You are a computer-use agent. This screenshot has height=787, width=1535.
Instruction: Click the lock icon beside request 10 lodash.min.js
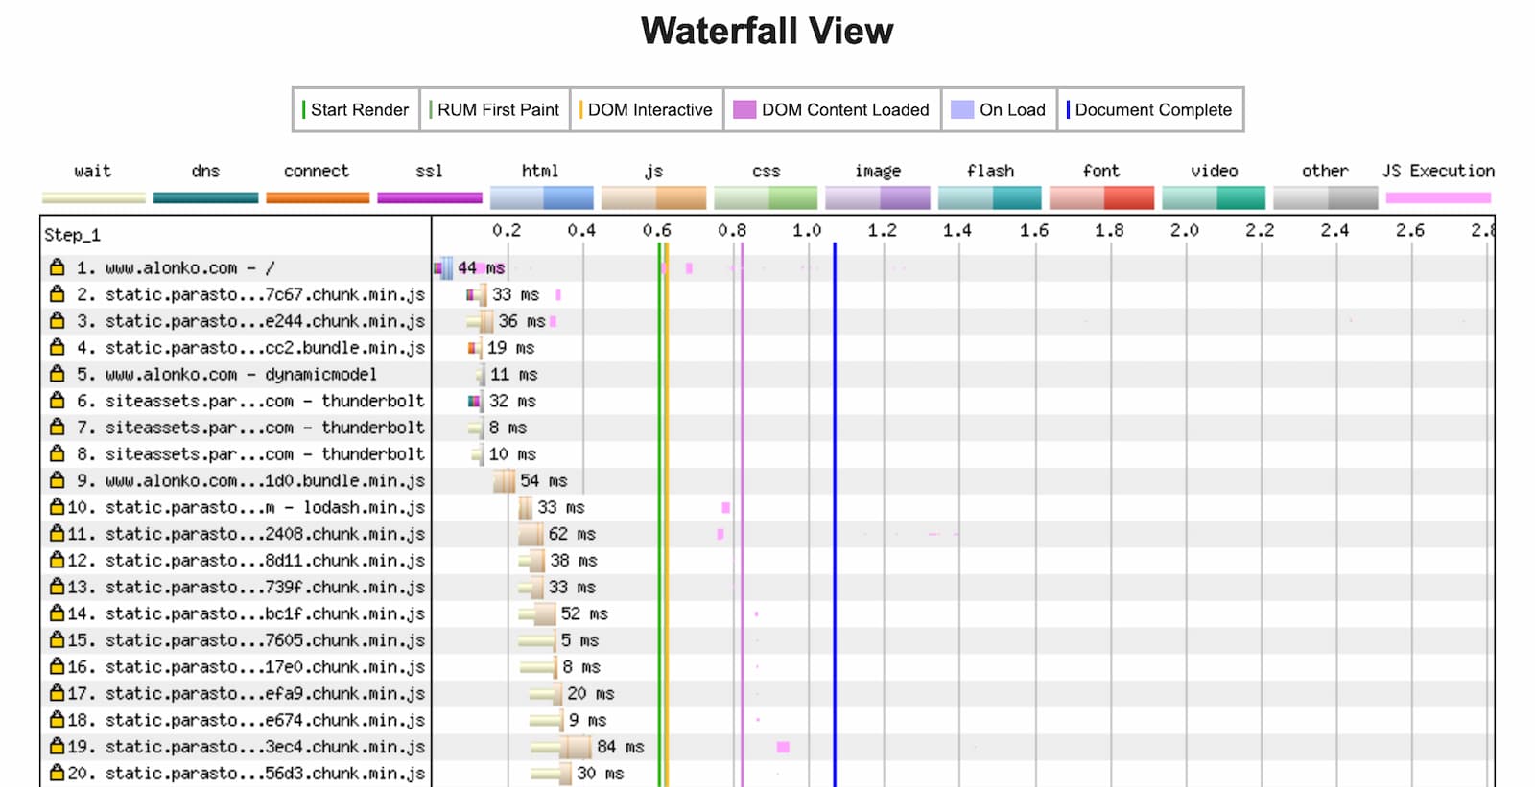click(x=58, y=507)
